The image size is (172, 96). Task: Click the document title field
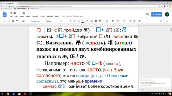click(x=13, y=13)
